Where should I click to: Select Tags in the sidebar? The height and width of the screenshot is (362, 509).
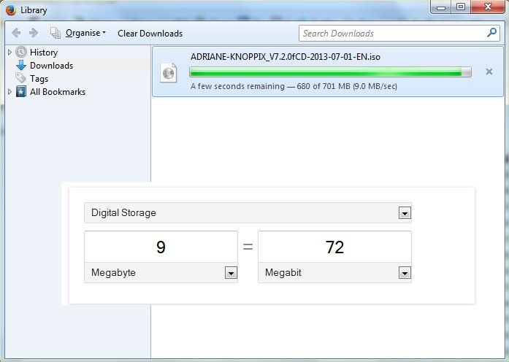[39, 79]
